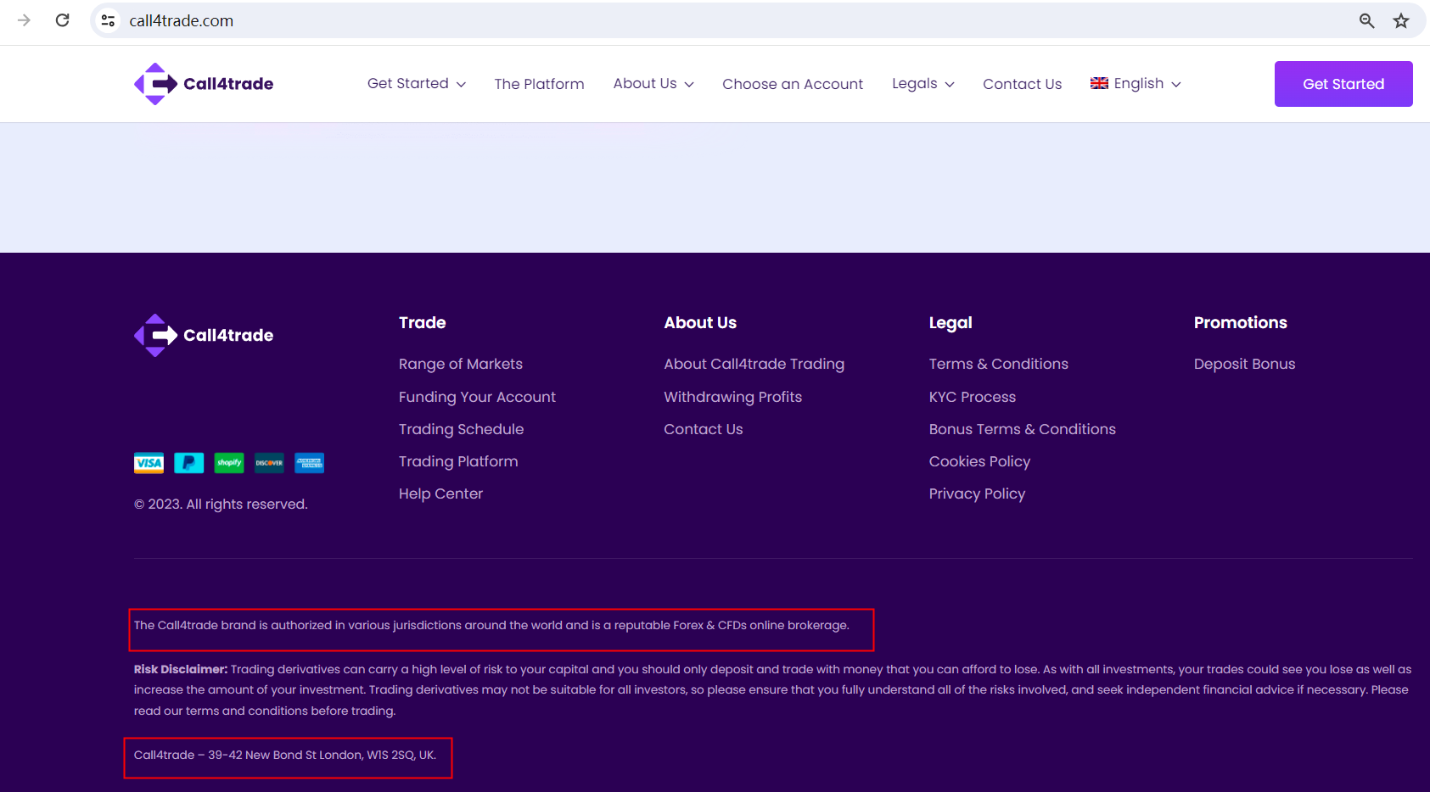The image size is (1430, 792).
Task: Click the zoom magnifier icon in address bar
Action: point(1366,20)
